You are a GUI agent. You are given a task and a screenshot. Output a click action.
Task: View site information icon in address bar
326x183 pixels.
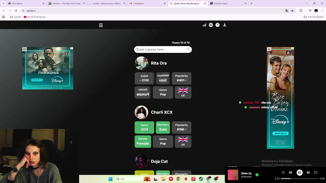tap(23, 11)
